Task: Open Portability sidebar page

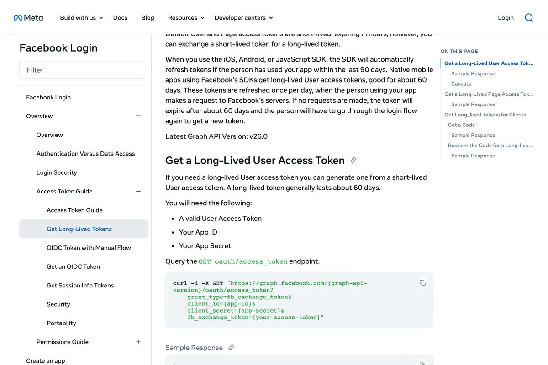Action: coord(61,323)
